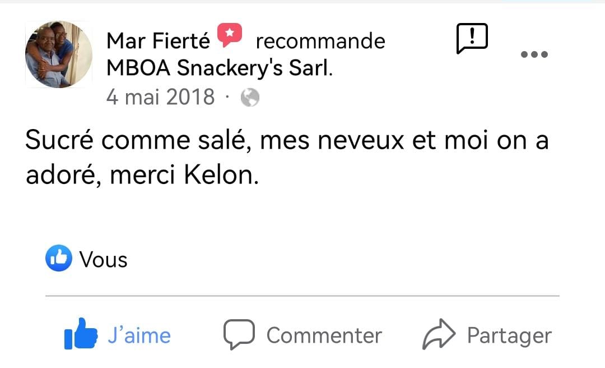Click the report feedback exclamation icon
Image resolution: width=605 pixels, height=368 pixels.
click(472, 38)
